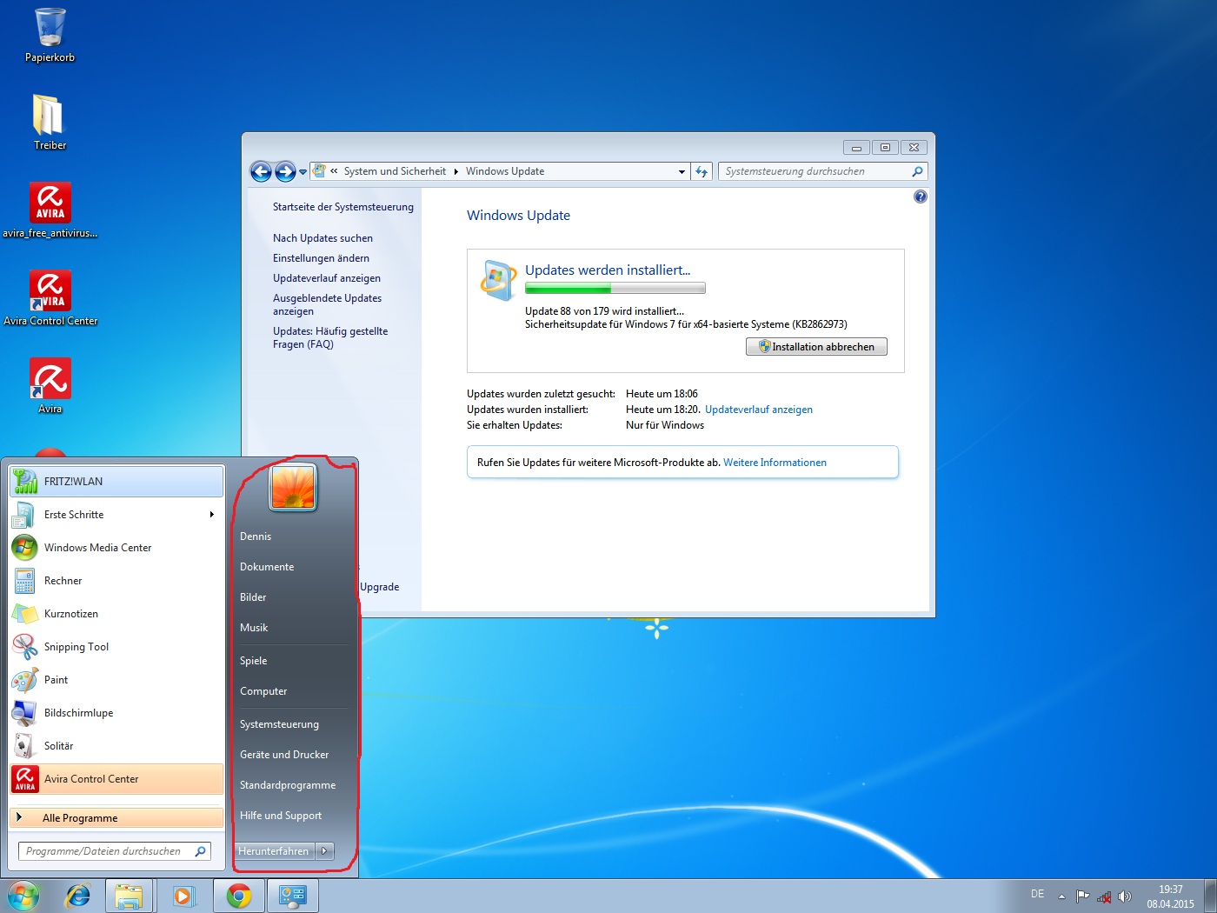Open Geräte und Drucker

click(x=284, y=755)
